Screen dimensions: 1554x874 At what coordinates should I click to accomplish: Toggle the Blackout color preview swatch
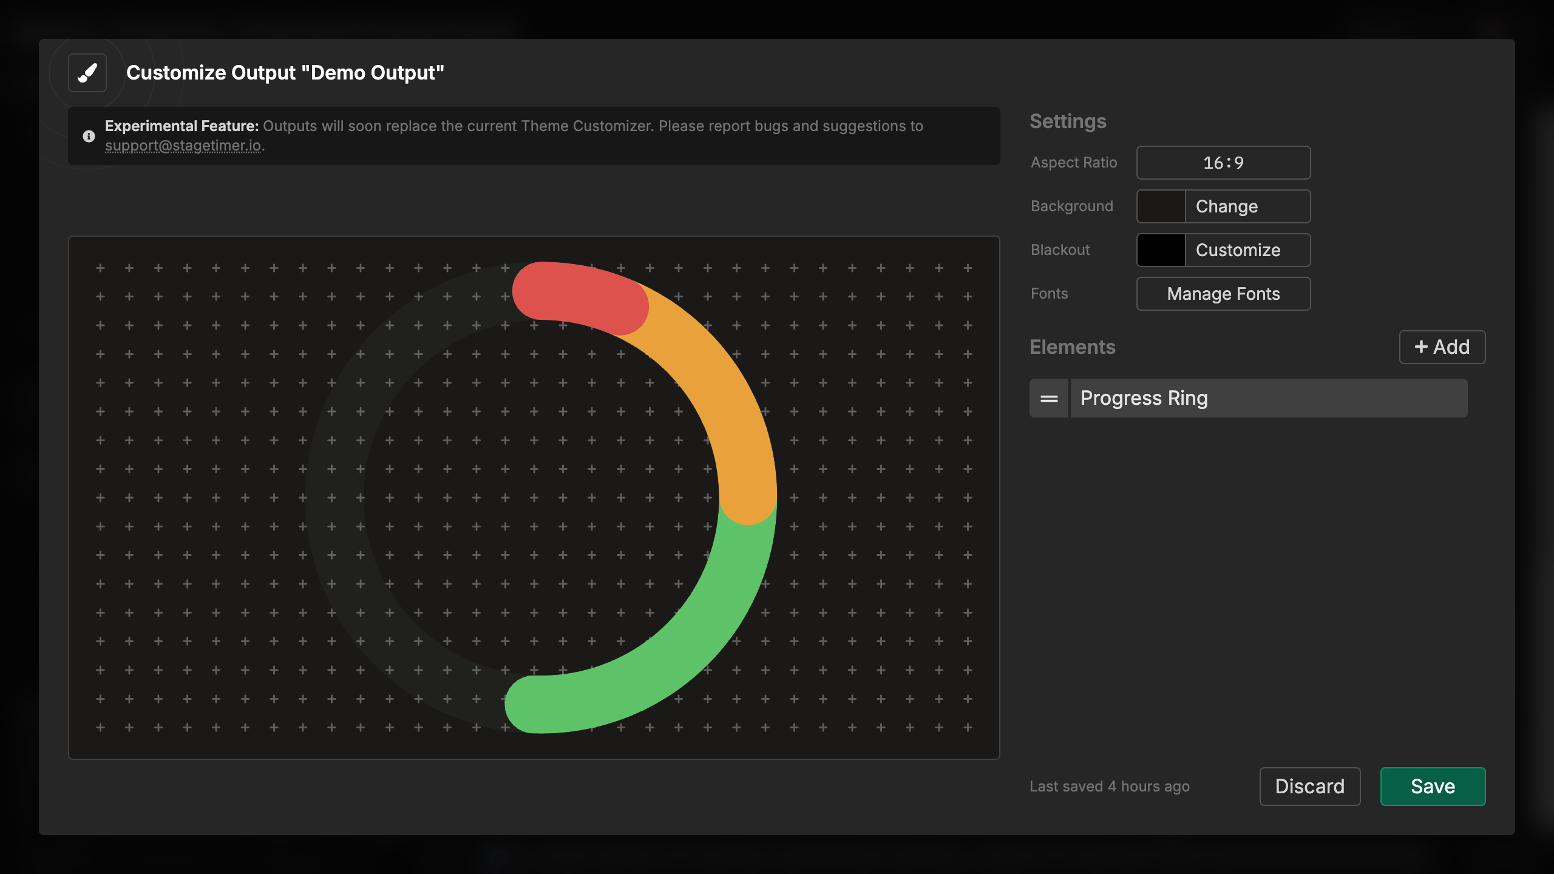[1160, 250]
